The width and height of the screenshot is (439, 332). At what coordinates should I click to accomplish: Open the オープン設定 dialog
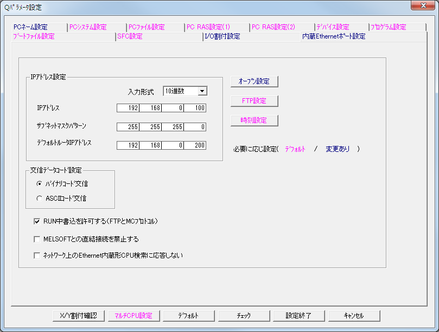point(254,81)
